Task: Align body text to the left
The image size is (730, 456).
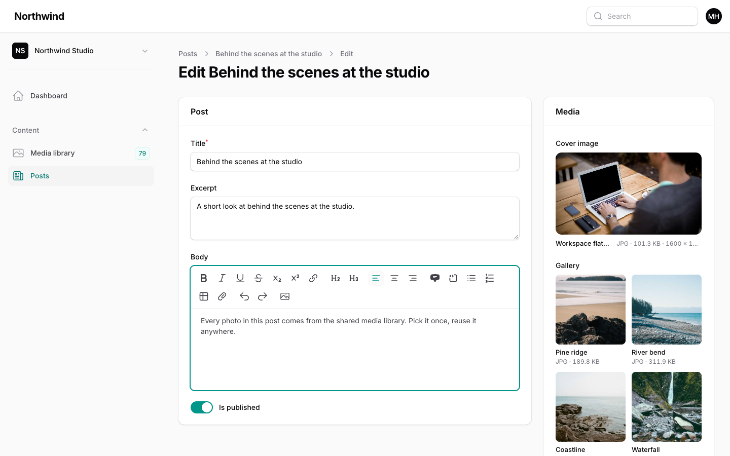Action: click(376, 278)
